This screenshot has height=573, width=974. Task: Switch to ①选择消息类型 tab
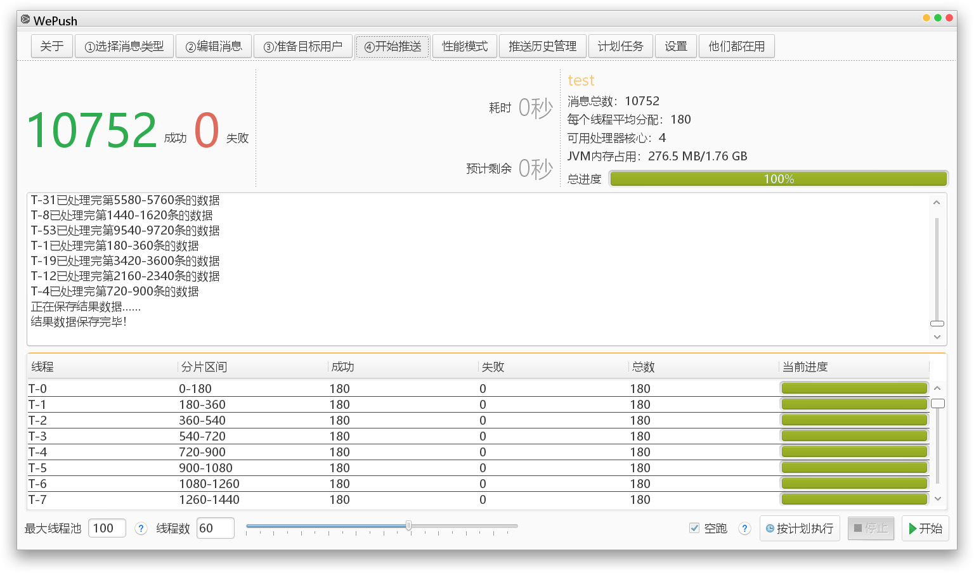tap(124, 46)
